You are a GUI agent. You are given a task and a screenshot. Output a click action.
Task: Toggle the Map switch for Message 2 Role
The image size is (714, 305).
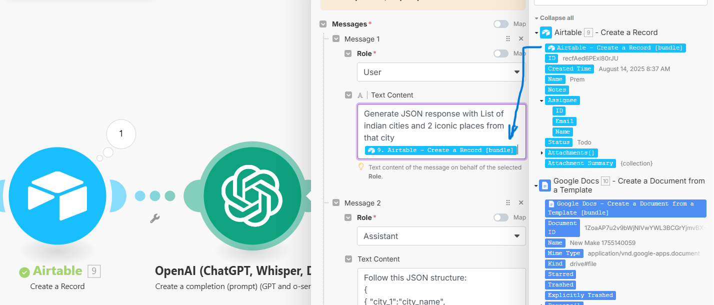[500, 217]
